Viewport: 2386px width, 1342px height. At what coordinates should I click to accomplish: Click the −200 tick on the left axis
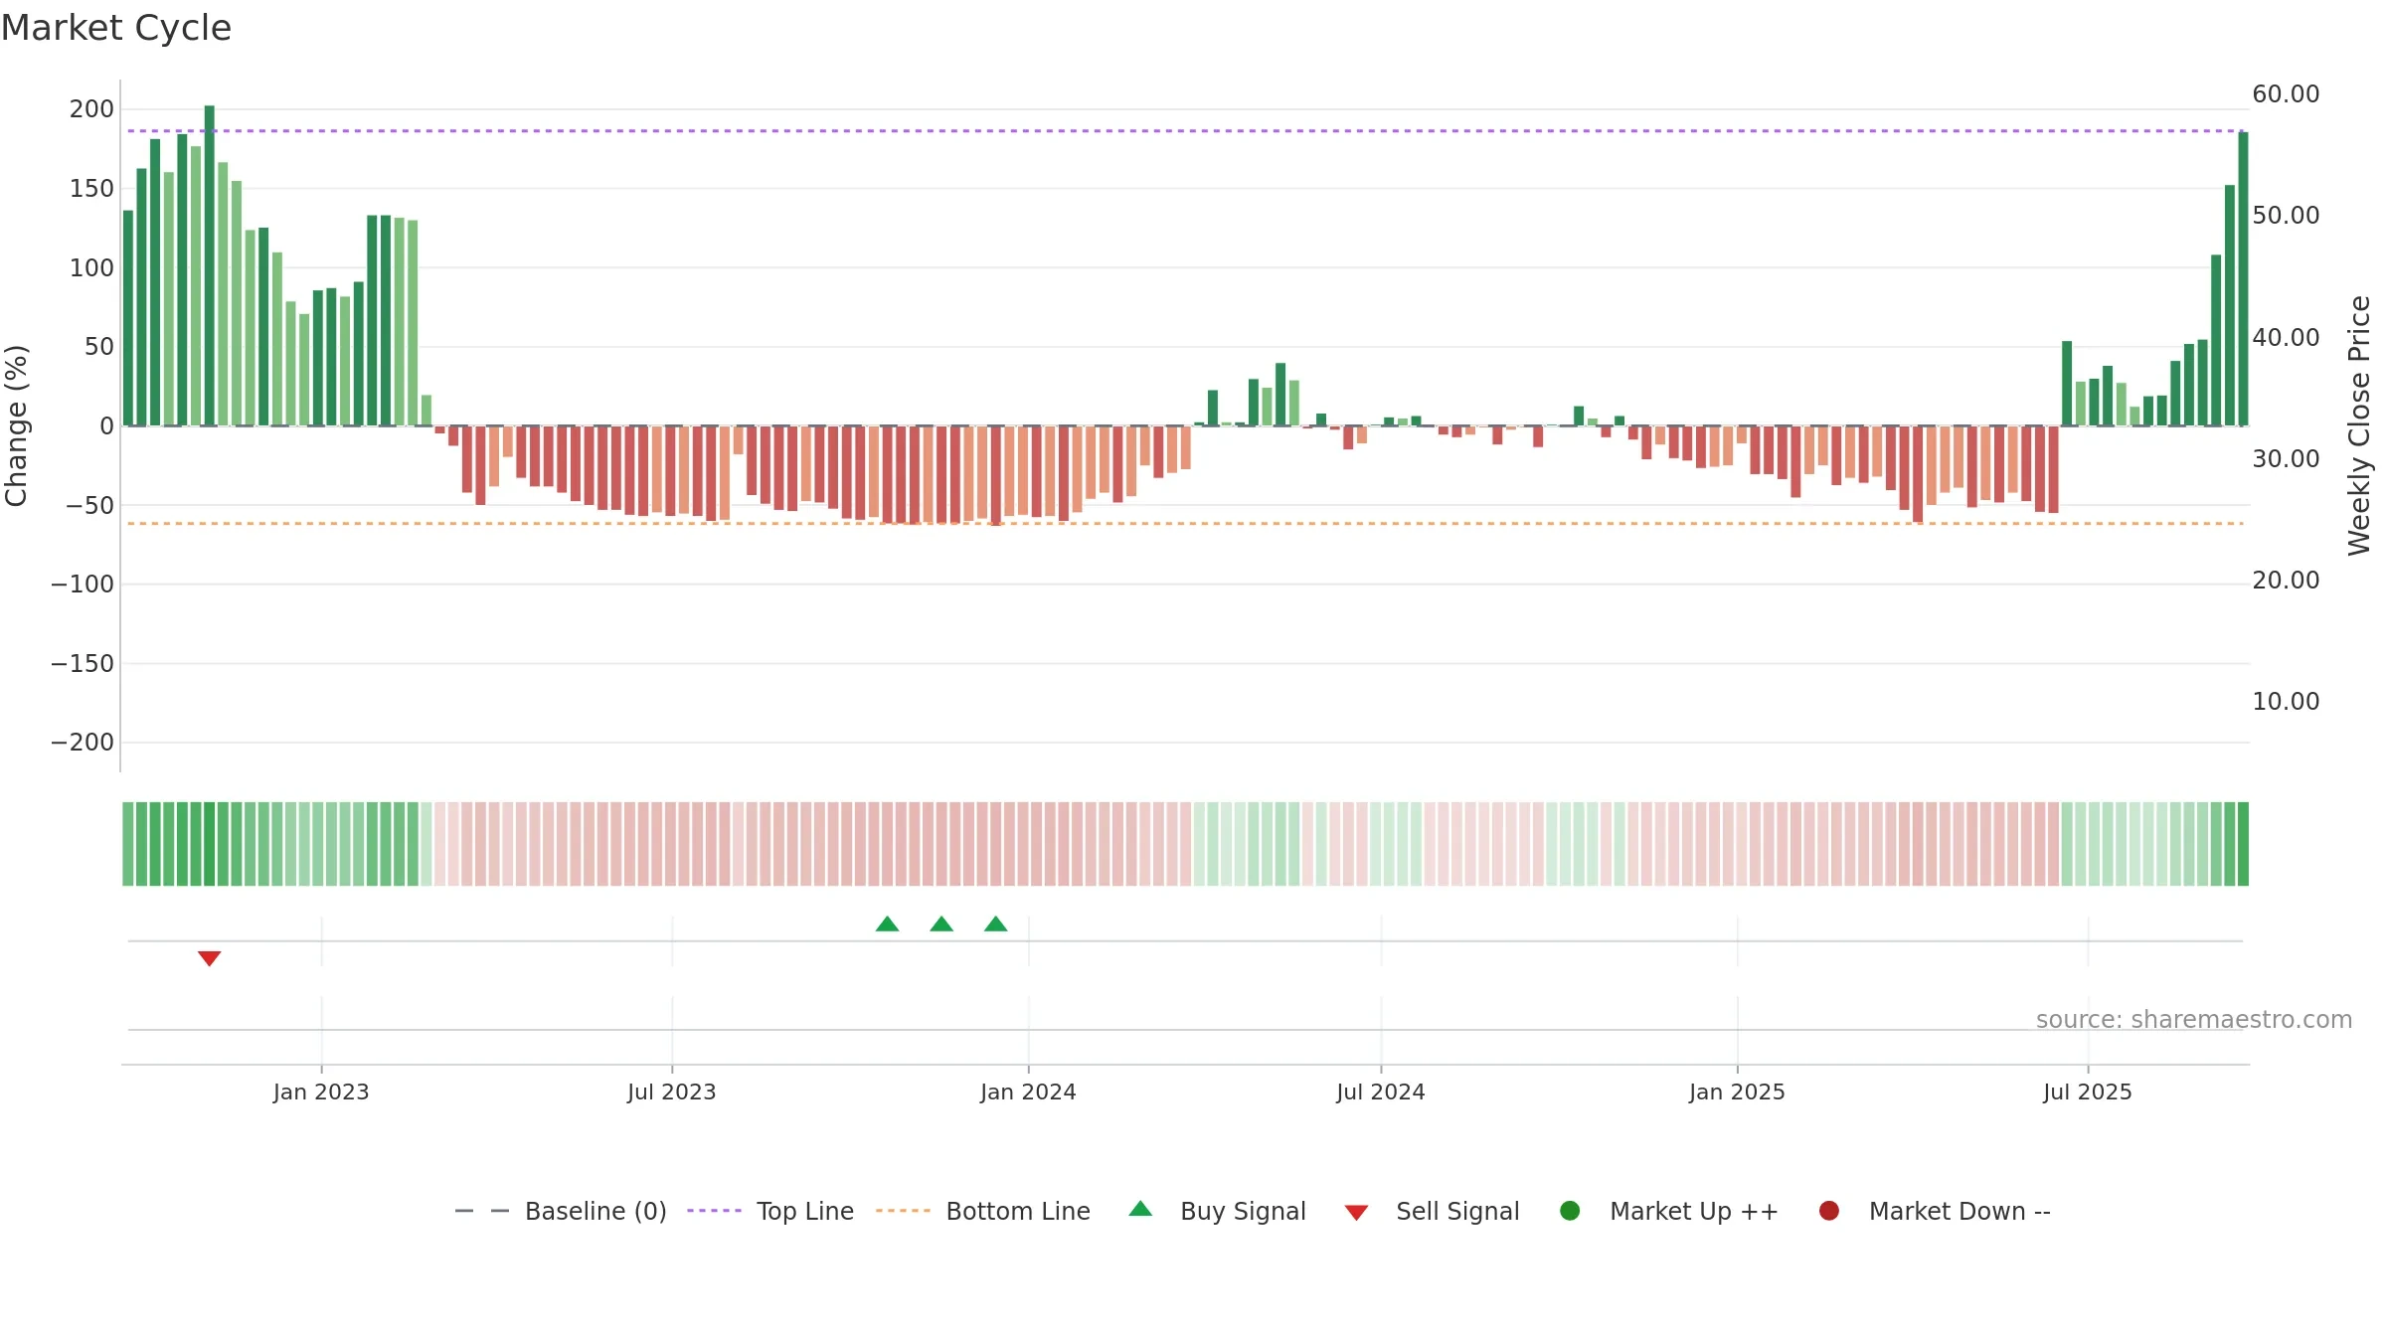[x=83, y=743]
